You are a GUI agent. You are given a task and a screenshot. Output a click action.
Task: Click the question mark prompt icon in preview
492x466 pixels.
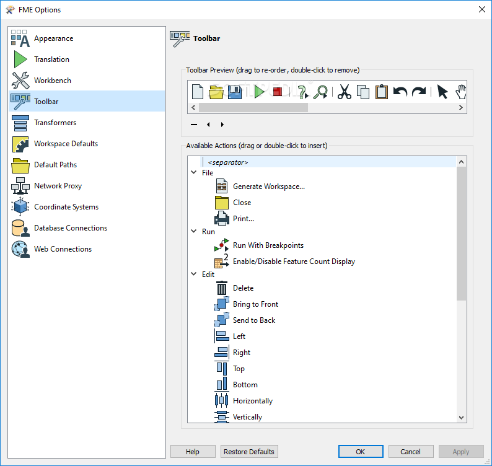(302, 92)
